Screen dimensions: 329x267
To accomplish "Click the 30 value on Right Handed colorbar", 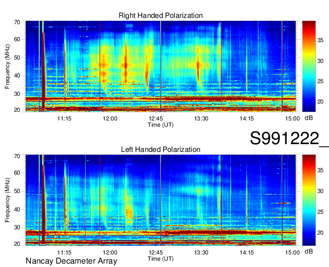I will 320,61.
